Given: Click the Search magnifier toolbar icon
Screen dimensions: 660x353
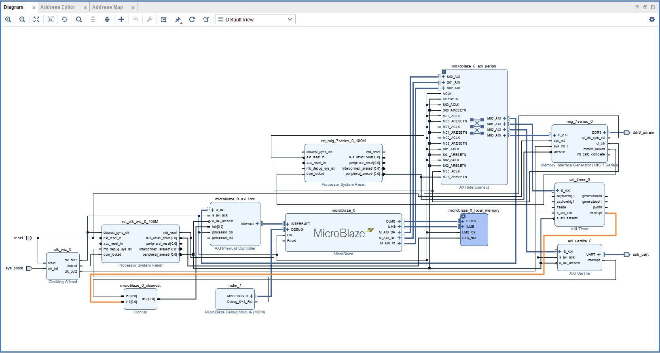Looking at the screenshot, I should 79,19.
